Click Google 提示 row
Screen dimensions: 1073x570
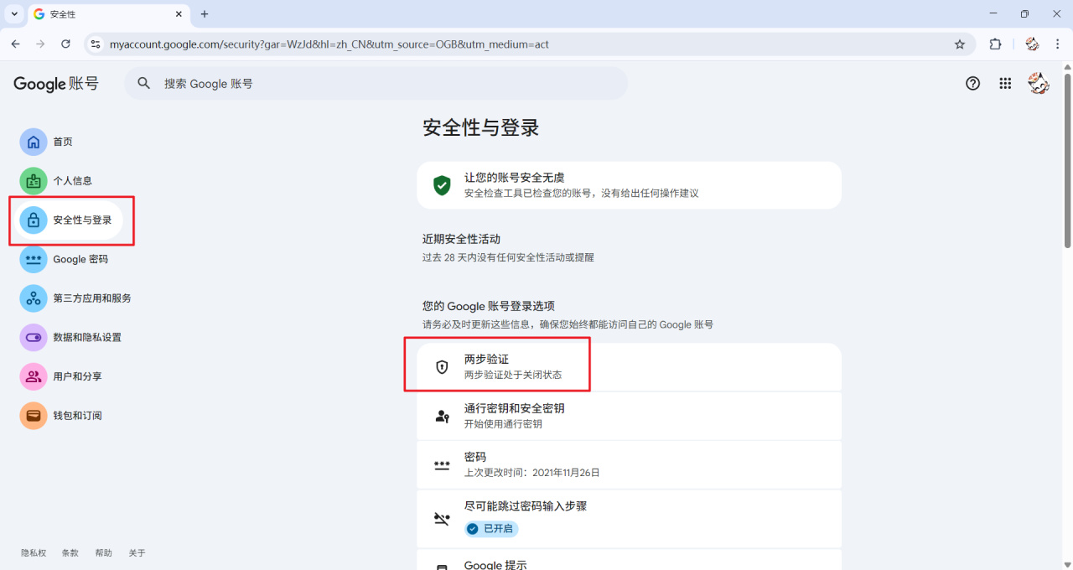tap(629, 560)
